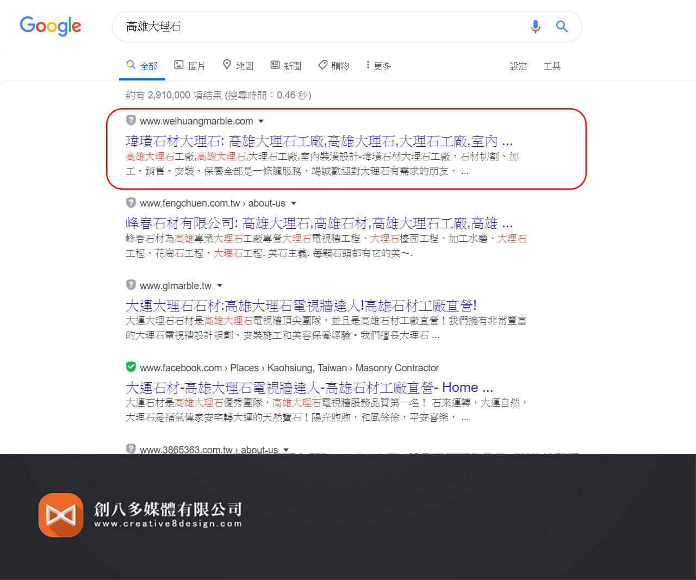Open dropdown arrow after fengchuen about-us
This screenshot has width=696, height=580.
pyautogui.click(x=294, y=203)
